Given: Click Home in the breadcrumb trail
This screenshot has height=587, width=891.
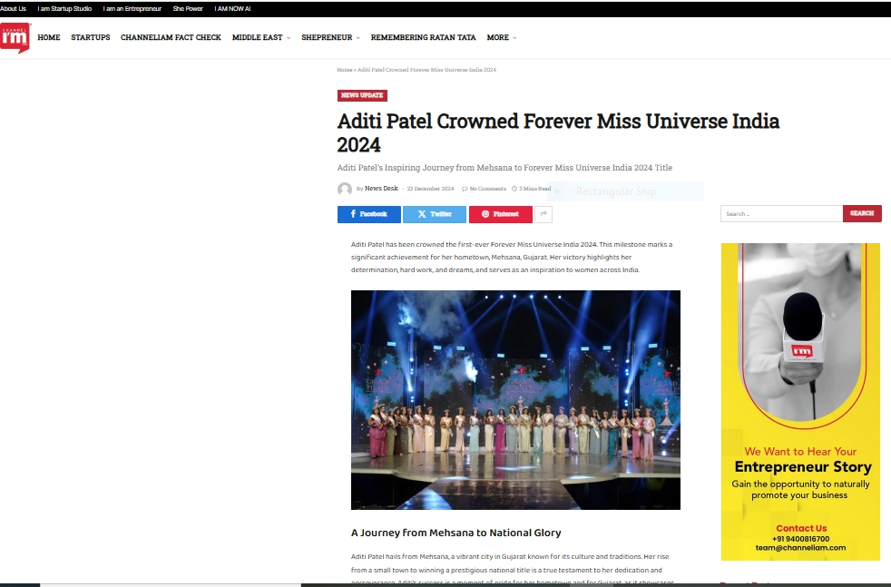Looking at the screenshot, I should [x=345, y=69].
